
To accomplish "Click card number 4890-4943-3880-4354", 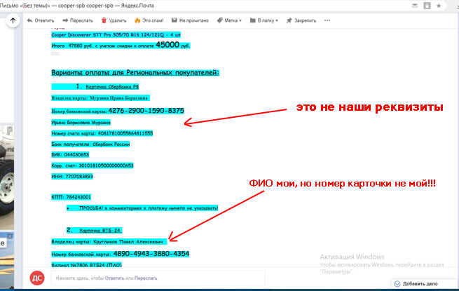I will (x=151, y=254).
